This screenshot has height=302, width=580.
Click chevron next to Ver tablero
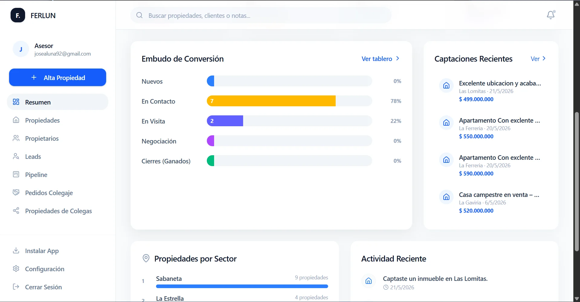point(398,58)
